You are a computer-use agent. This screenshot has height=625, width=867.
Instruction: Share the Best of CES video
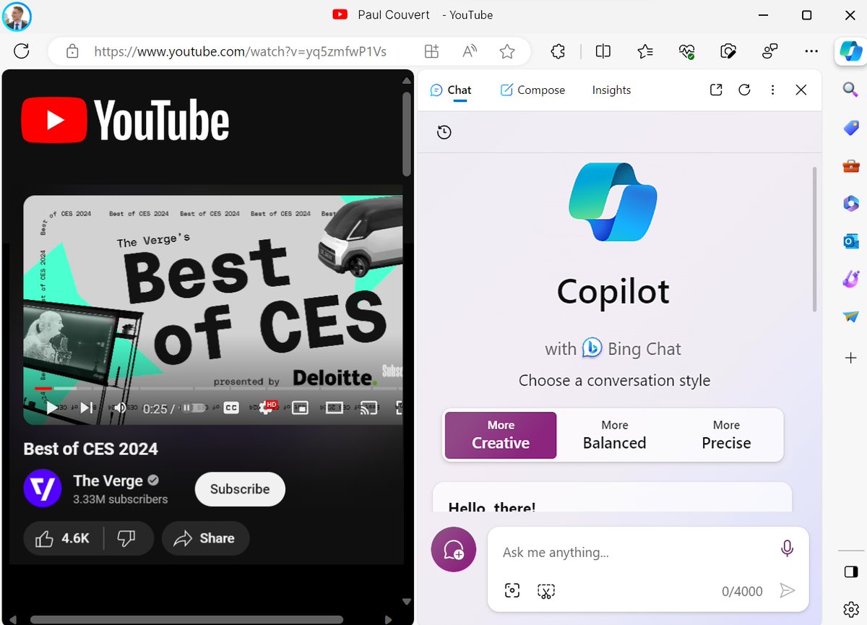pos(205,538)
